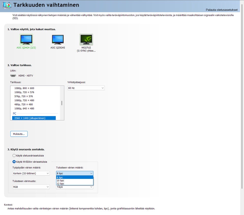Image resolution: width=244 pixels, height=215 pixels.
Task: Select resolution 480p, 720 × 480
Action: click(24, 104)
